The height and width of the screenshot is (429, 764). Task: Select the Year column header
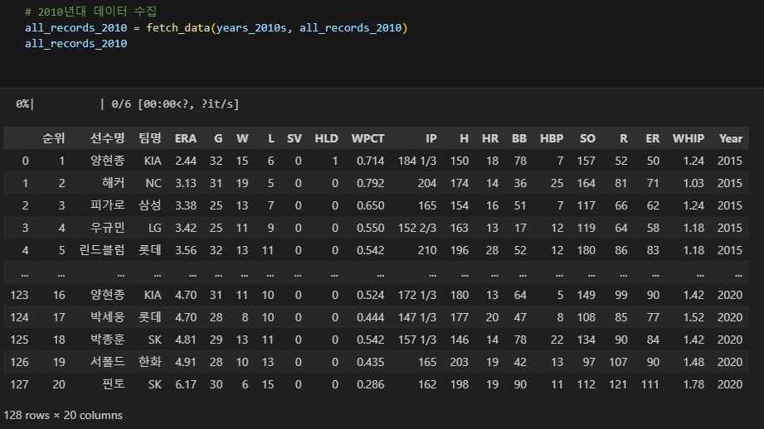(x=730, y=138)
